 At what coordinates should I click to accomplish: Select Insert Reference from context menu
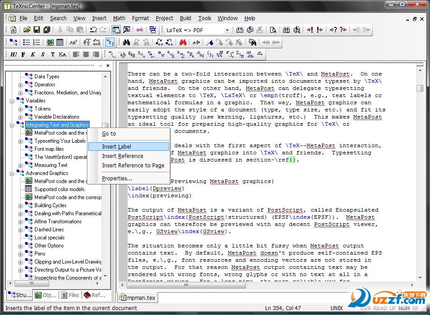tap(122, 156)
